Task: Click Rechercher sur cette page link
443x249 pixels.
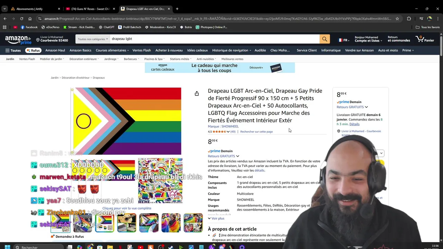Action: tap(256, 131)
